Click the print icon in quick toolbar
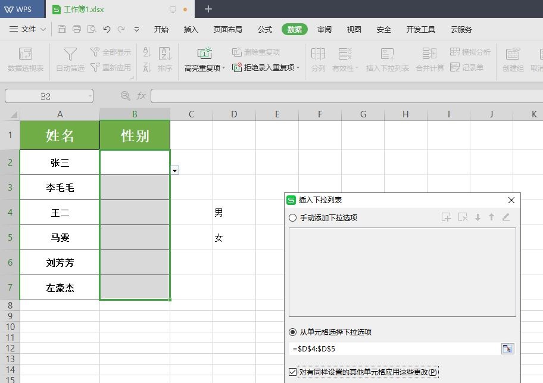The image size is (543, 383). point(77,29)
